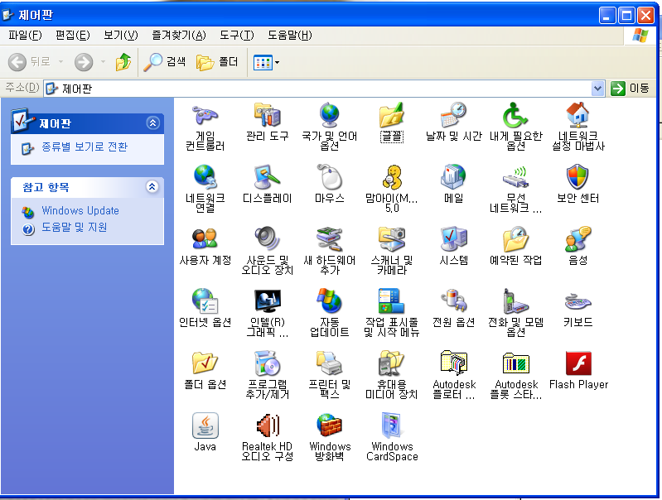Click the 종류별 보기로 전환 link
662x500 pixels.
[x=84, y=147]
